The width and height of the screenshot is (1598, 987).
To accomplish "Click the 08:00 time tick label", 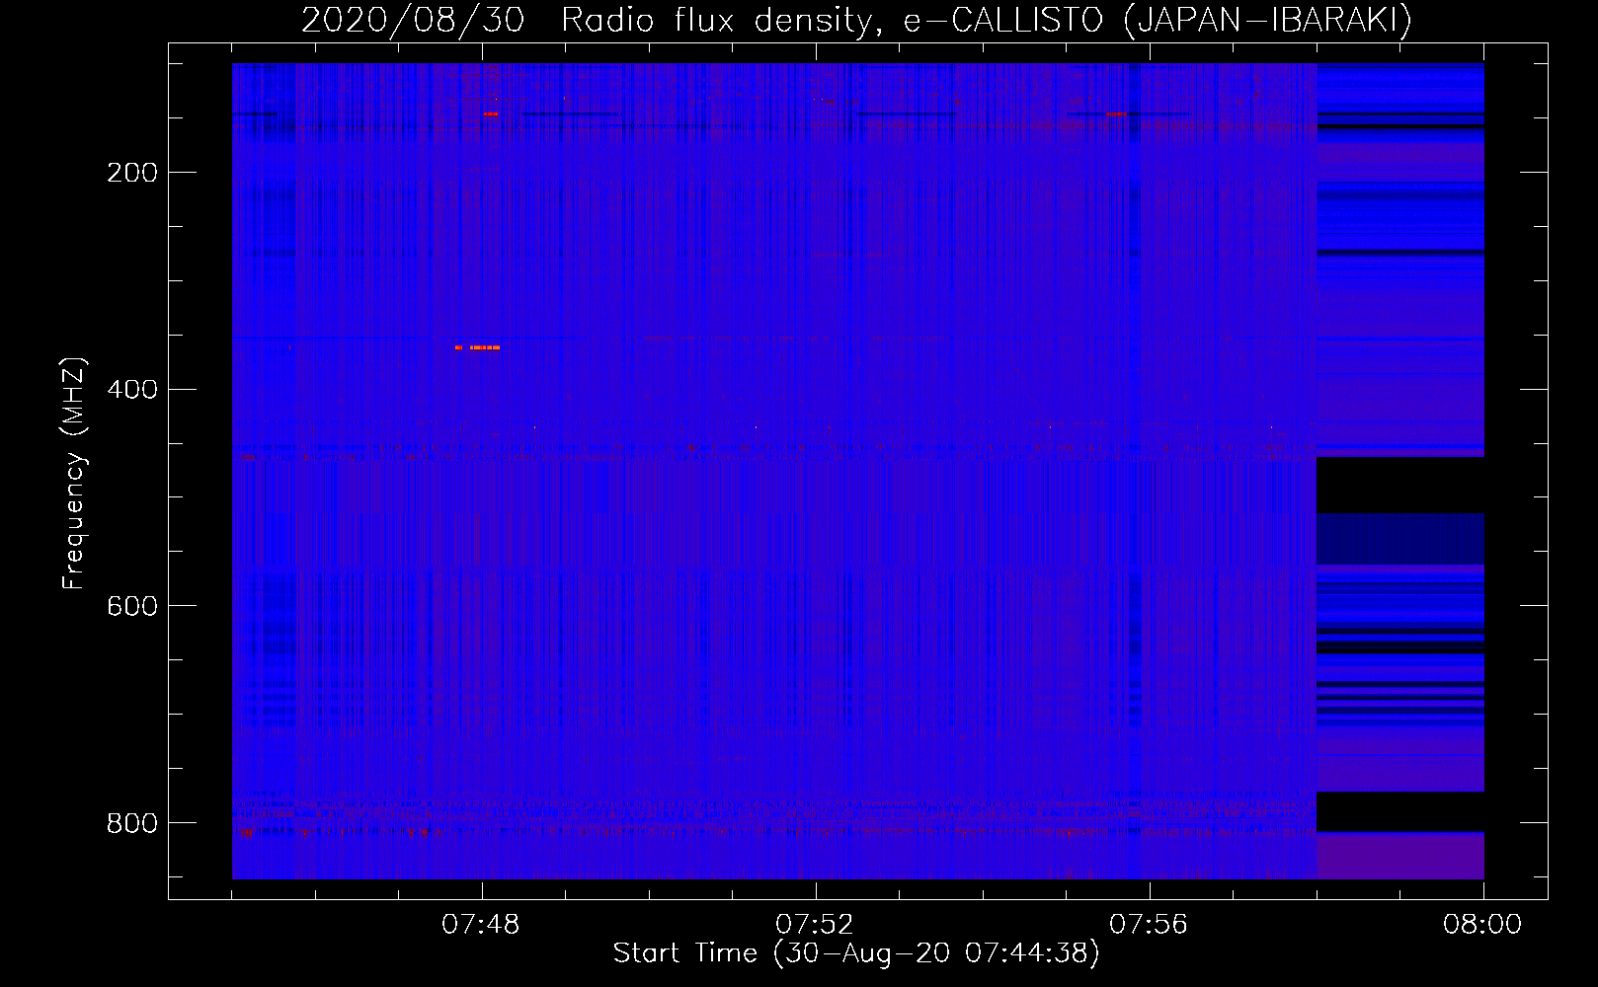I will [1482, 925].
